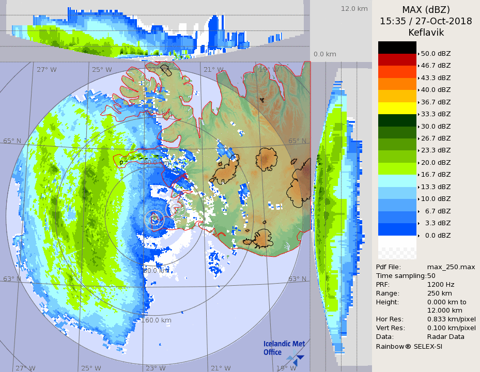Click the arrow marker beside 50.0 dBZ
The height and width of the screenshot is (372, 480).
[419, 54]
